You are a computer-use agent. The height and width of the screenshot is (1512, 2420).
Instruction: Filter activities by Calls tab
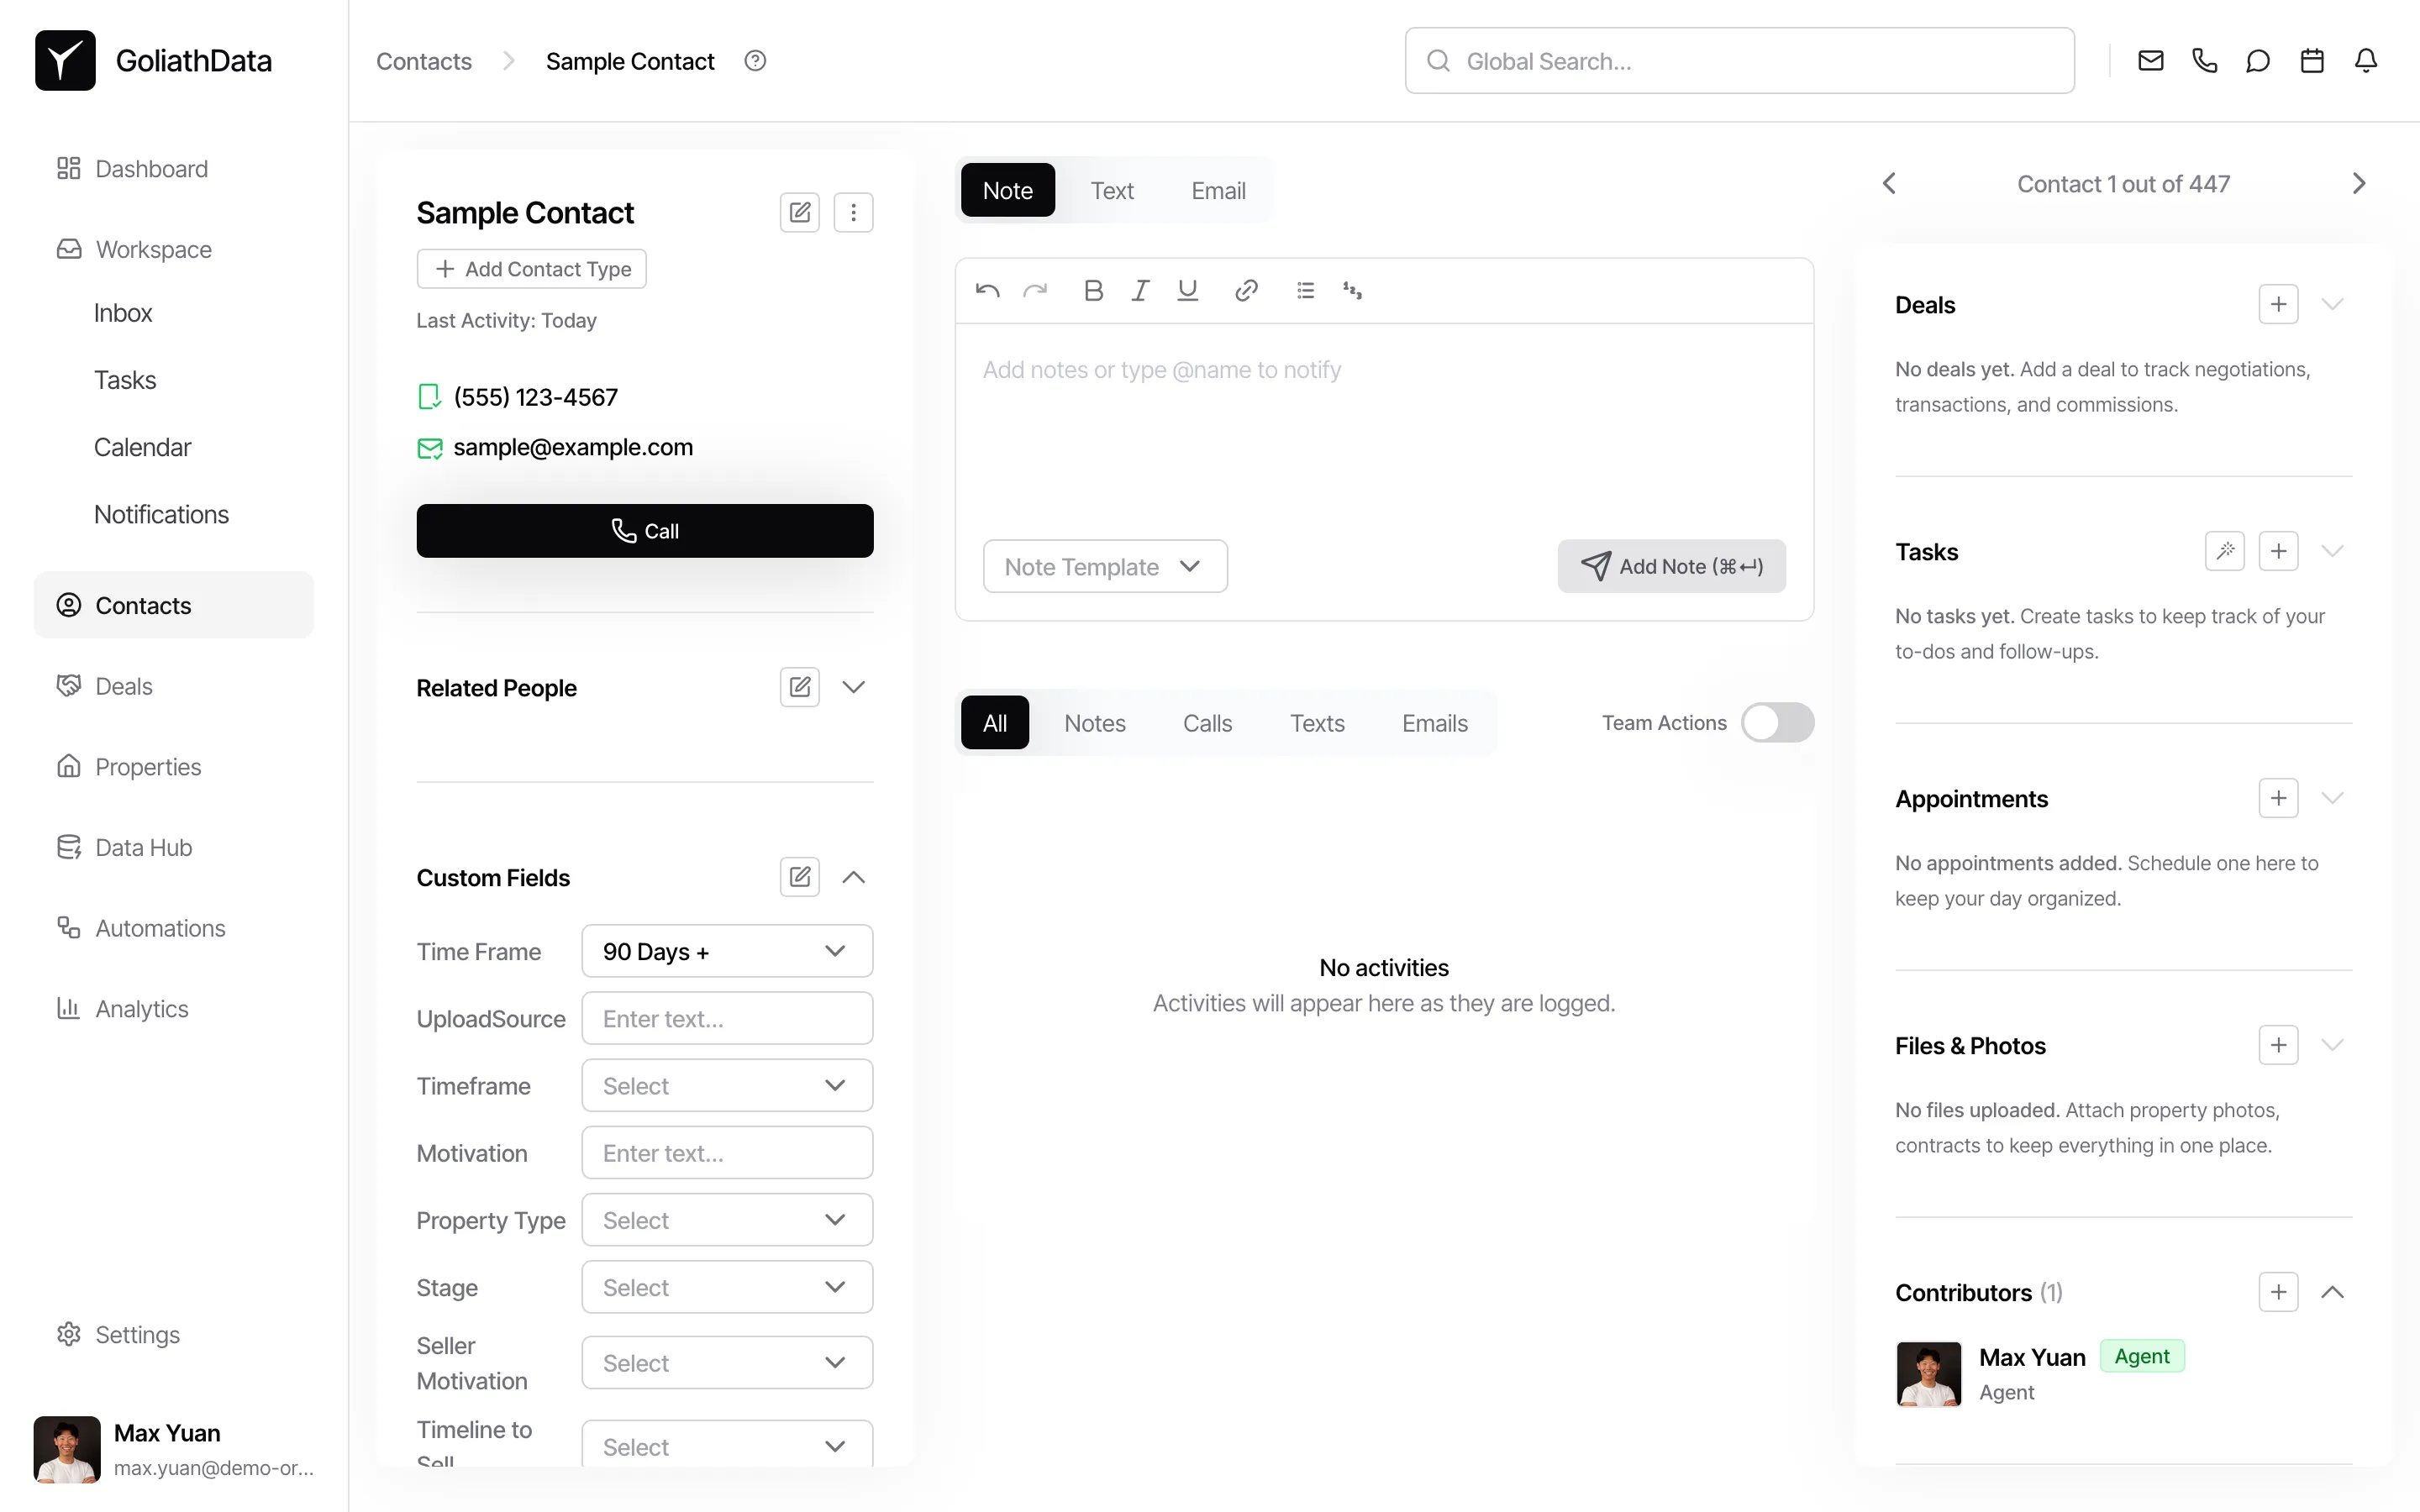coord(1207,722)
